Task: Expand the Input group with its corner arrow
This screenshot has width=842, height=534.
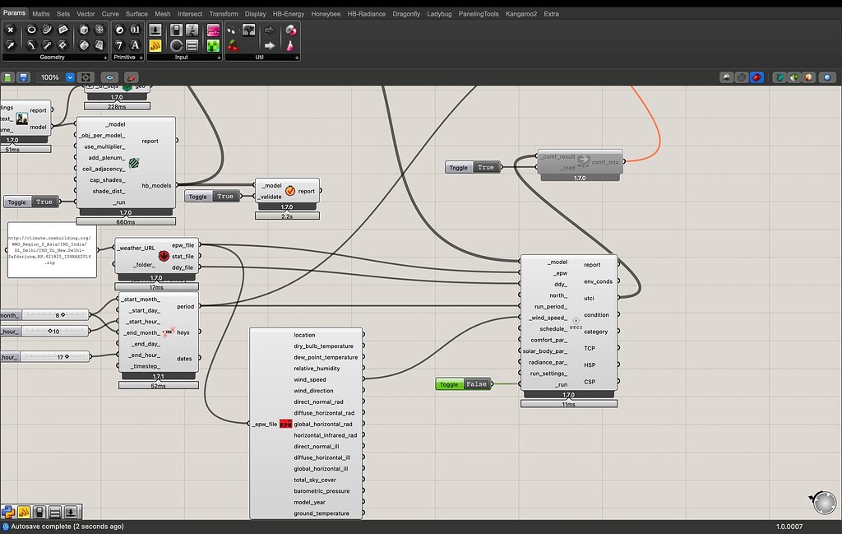Action: (x=220, y=58)
